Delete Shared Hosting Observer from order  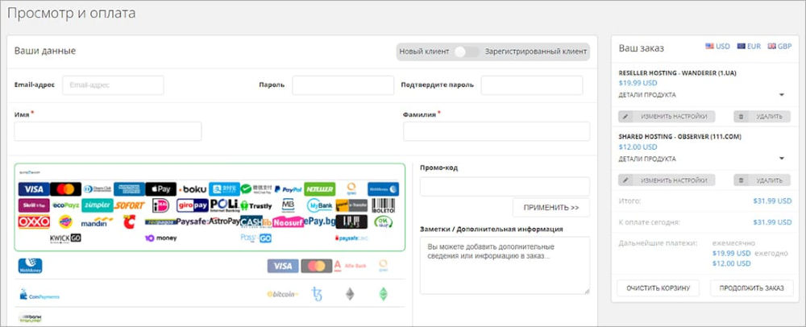tap(762, 180)
